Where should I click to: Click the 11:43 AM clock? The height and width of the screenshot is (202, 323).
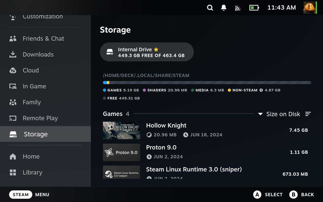click(x=282, y=8)
